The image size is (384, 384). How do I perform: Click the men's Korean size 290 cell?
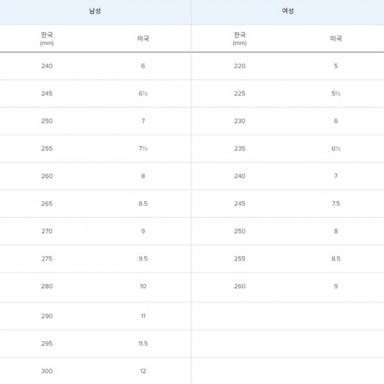47,316
